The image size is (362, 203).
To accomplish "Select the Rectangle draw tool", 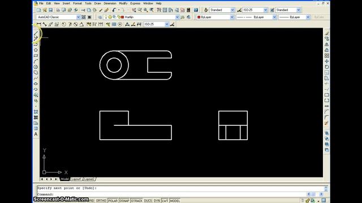I will (36, 56).
